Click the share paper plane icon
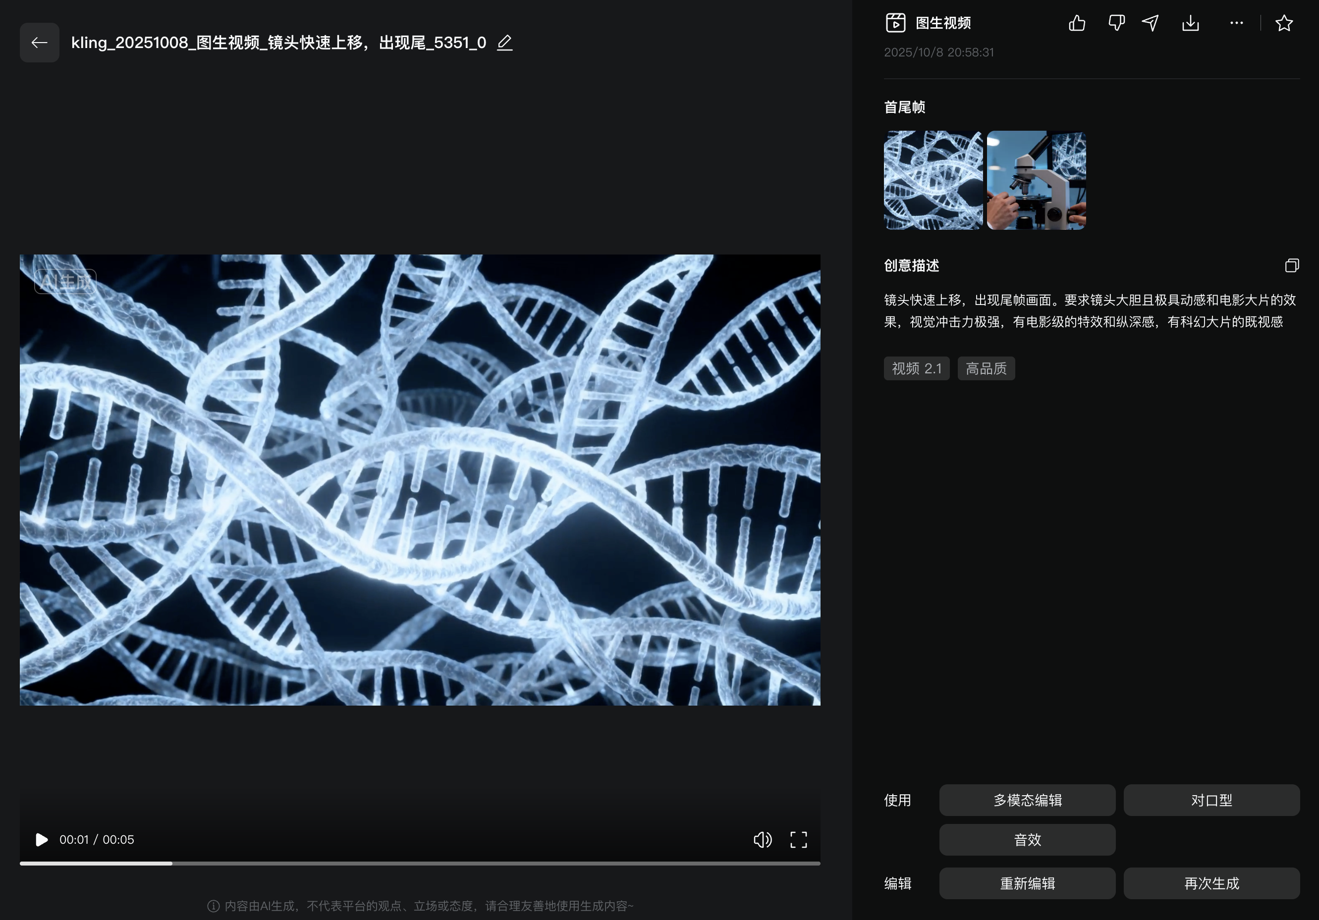The width and height of the screenshot is (1319, 920). [1150, 23]
